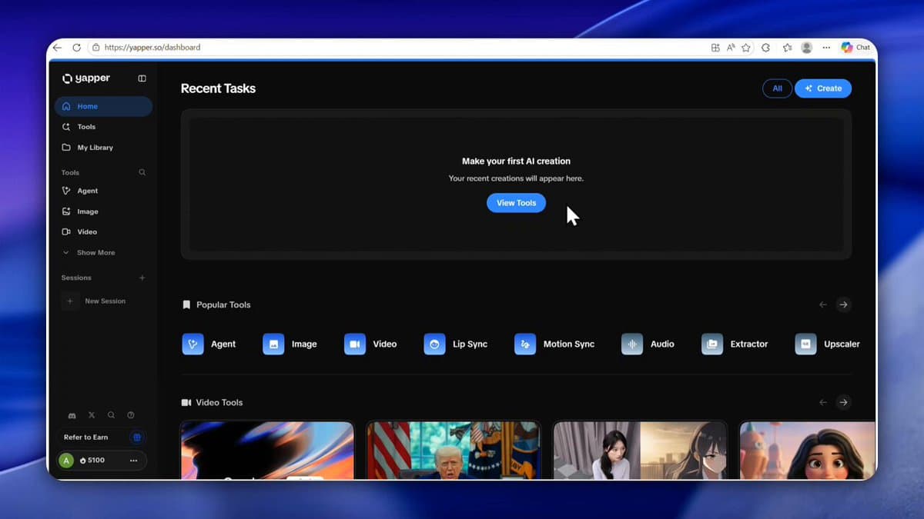Viewport: 924px width, 519px height.
Task: Open the X social icon link
Action: point(92,415)
